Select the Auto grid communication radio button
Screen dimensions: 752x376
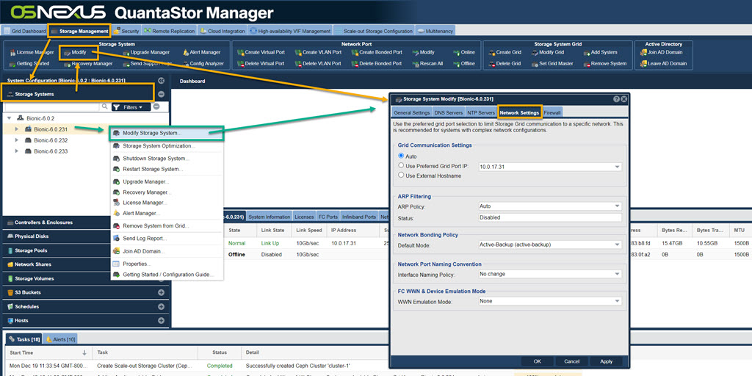point(402,156)
